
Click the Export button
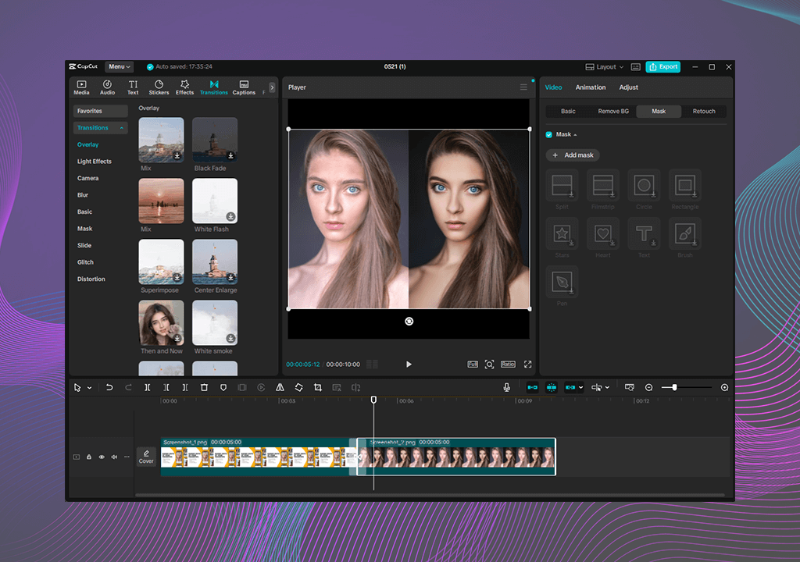(662, 67)
